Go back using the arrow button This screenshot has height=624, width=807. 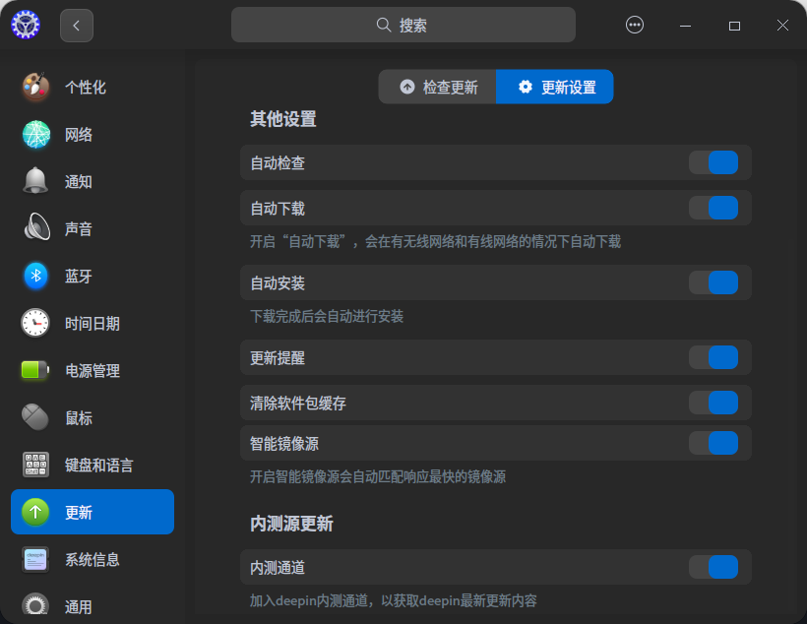(76, 26)
